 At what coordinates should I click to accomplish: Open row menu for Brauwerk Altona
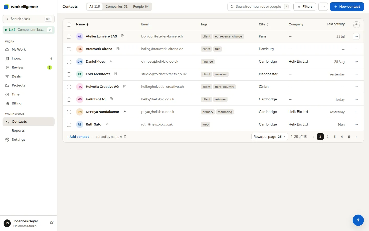coord(356,49)
